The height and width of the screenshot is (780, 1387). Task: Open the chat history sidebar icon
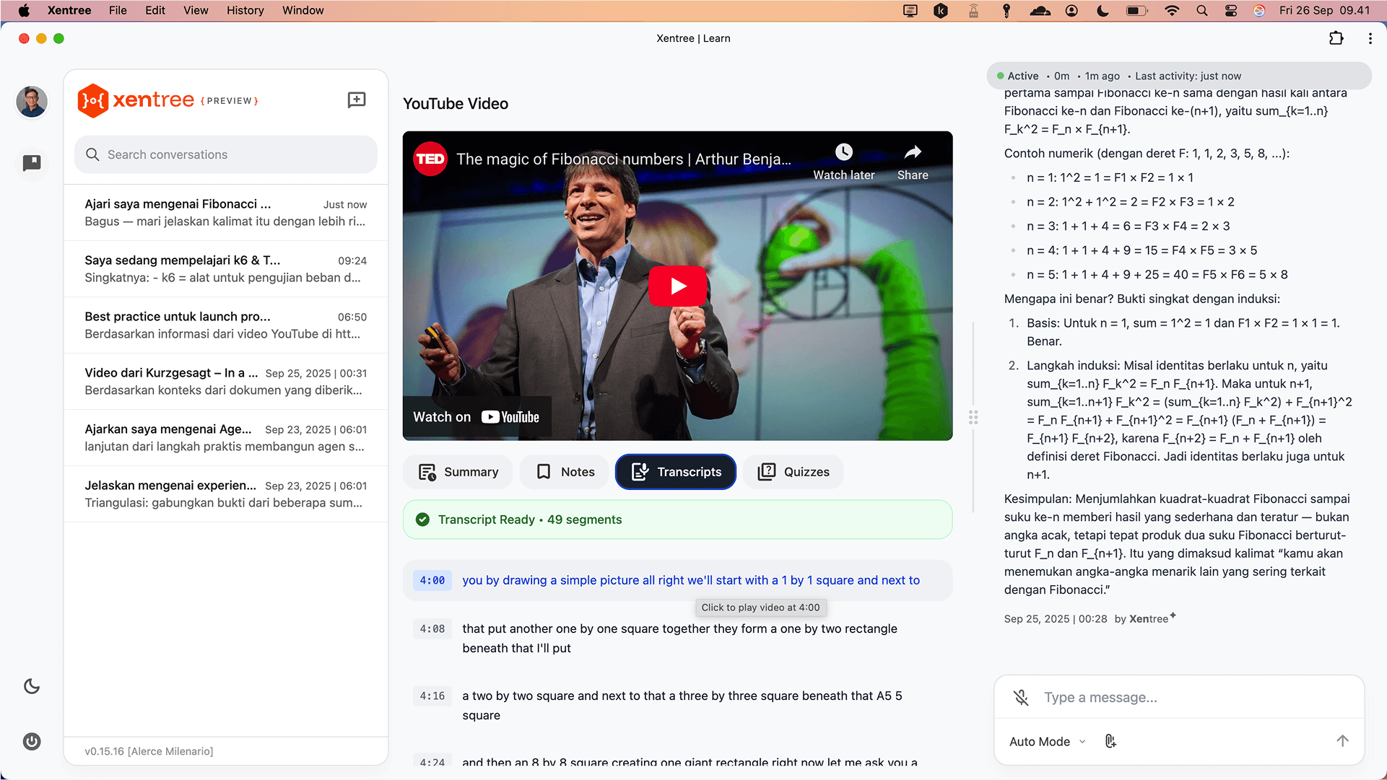click(32, 163)
